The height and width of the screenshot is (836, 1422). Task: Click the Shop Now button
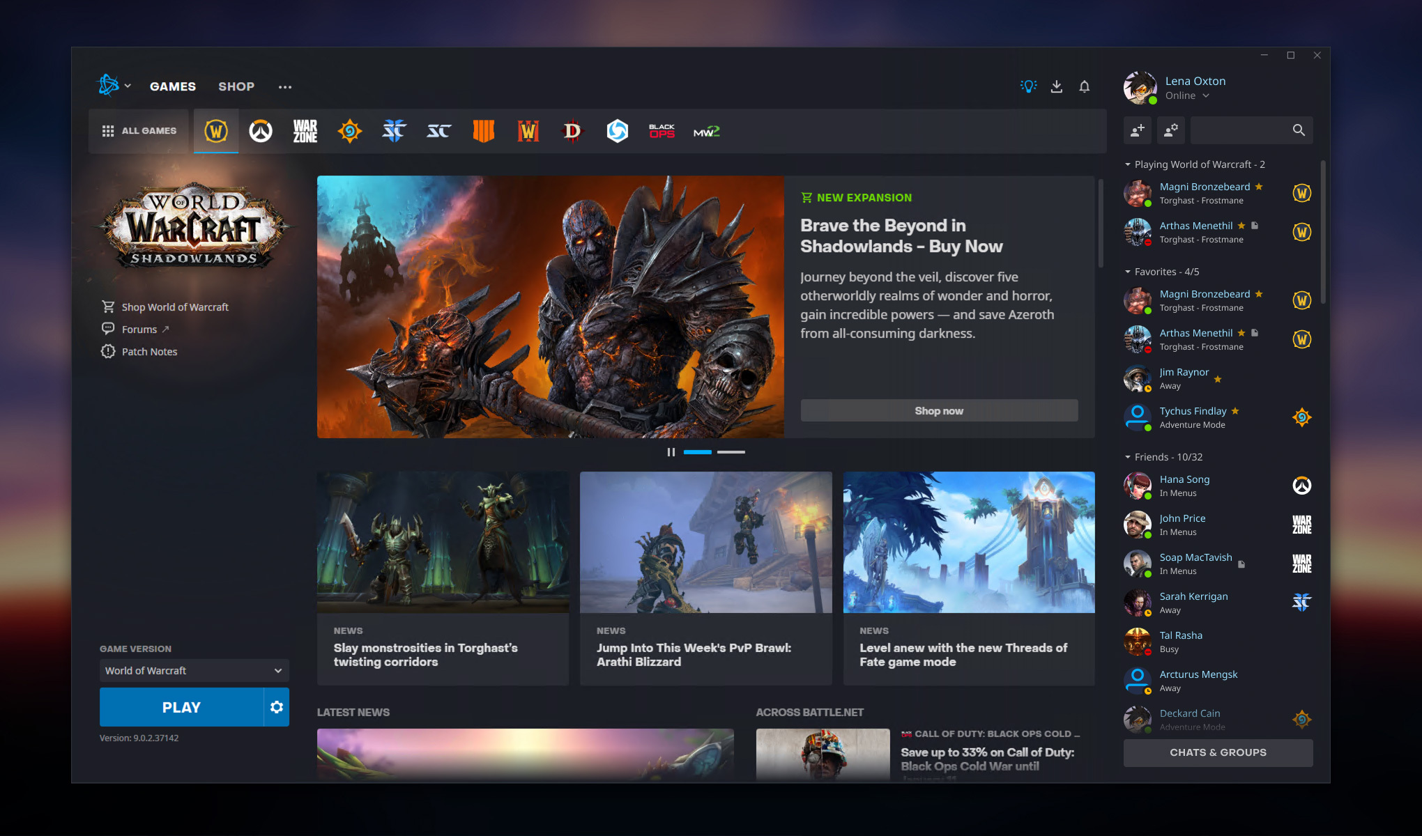click(x=938, y=410)
